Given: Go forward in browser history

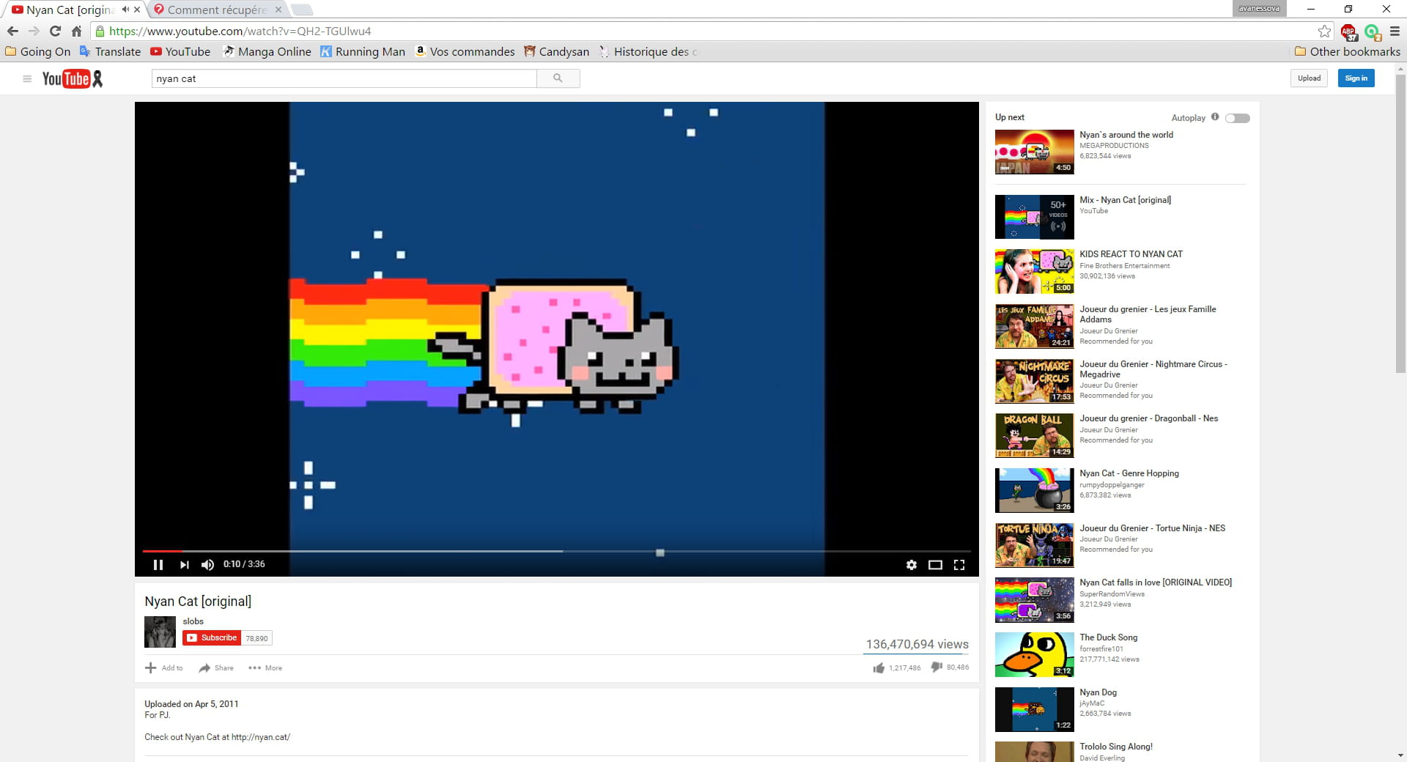Looking at the screenshot, I should (34, 31).
